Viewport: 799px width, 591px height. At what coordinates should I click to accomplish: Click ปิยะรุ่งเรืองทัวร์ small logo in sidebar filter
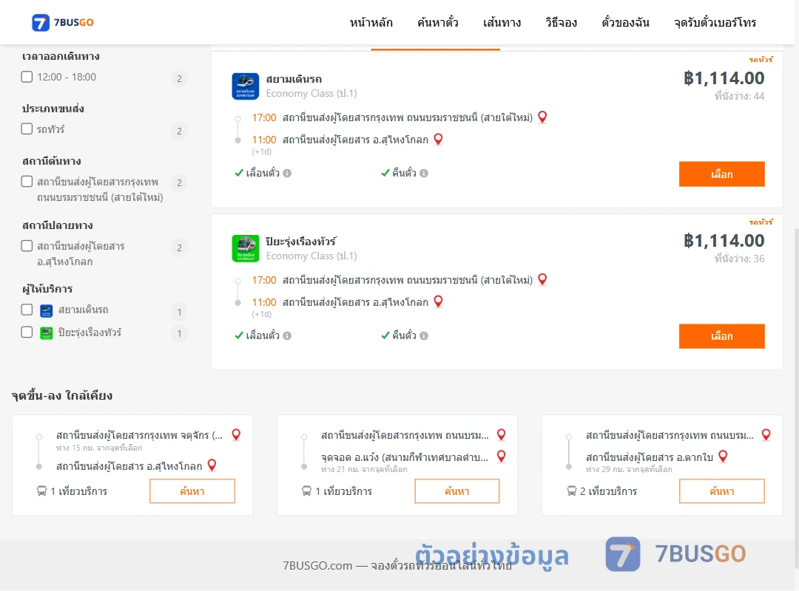pos(47,333)
